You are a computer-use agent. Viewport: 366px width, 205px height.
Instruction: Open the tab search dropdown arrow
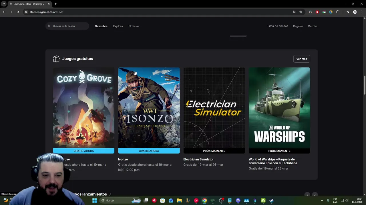(4, 4)
